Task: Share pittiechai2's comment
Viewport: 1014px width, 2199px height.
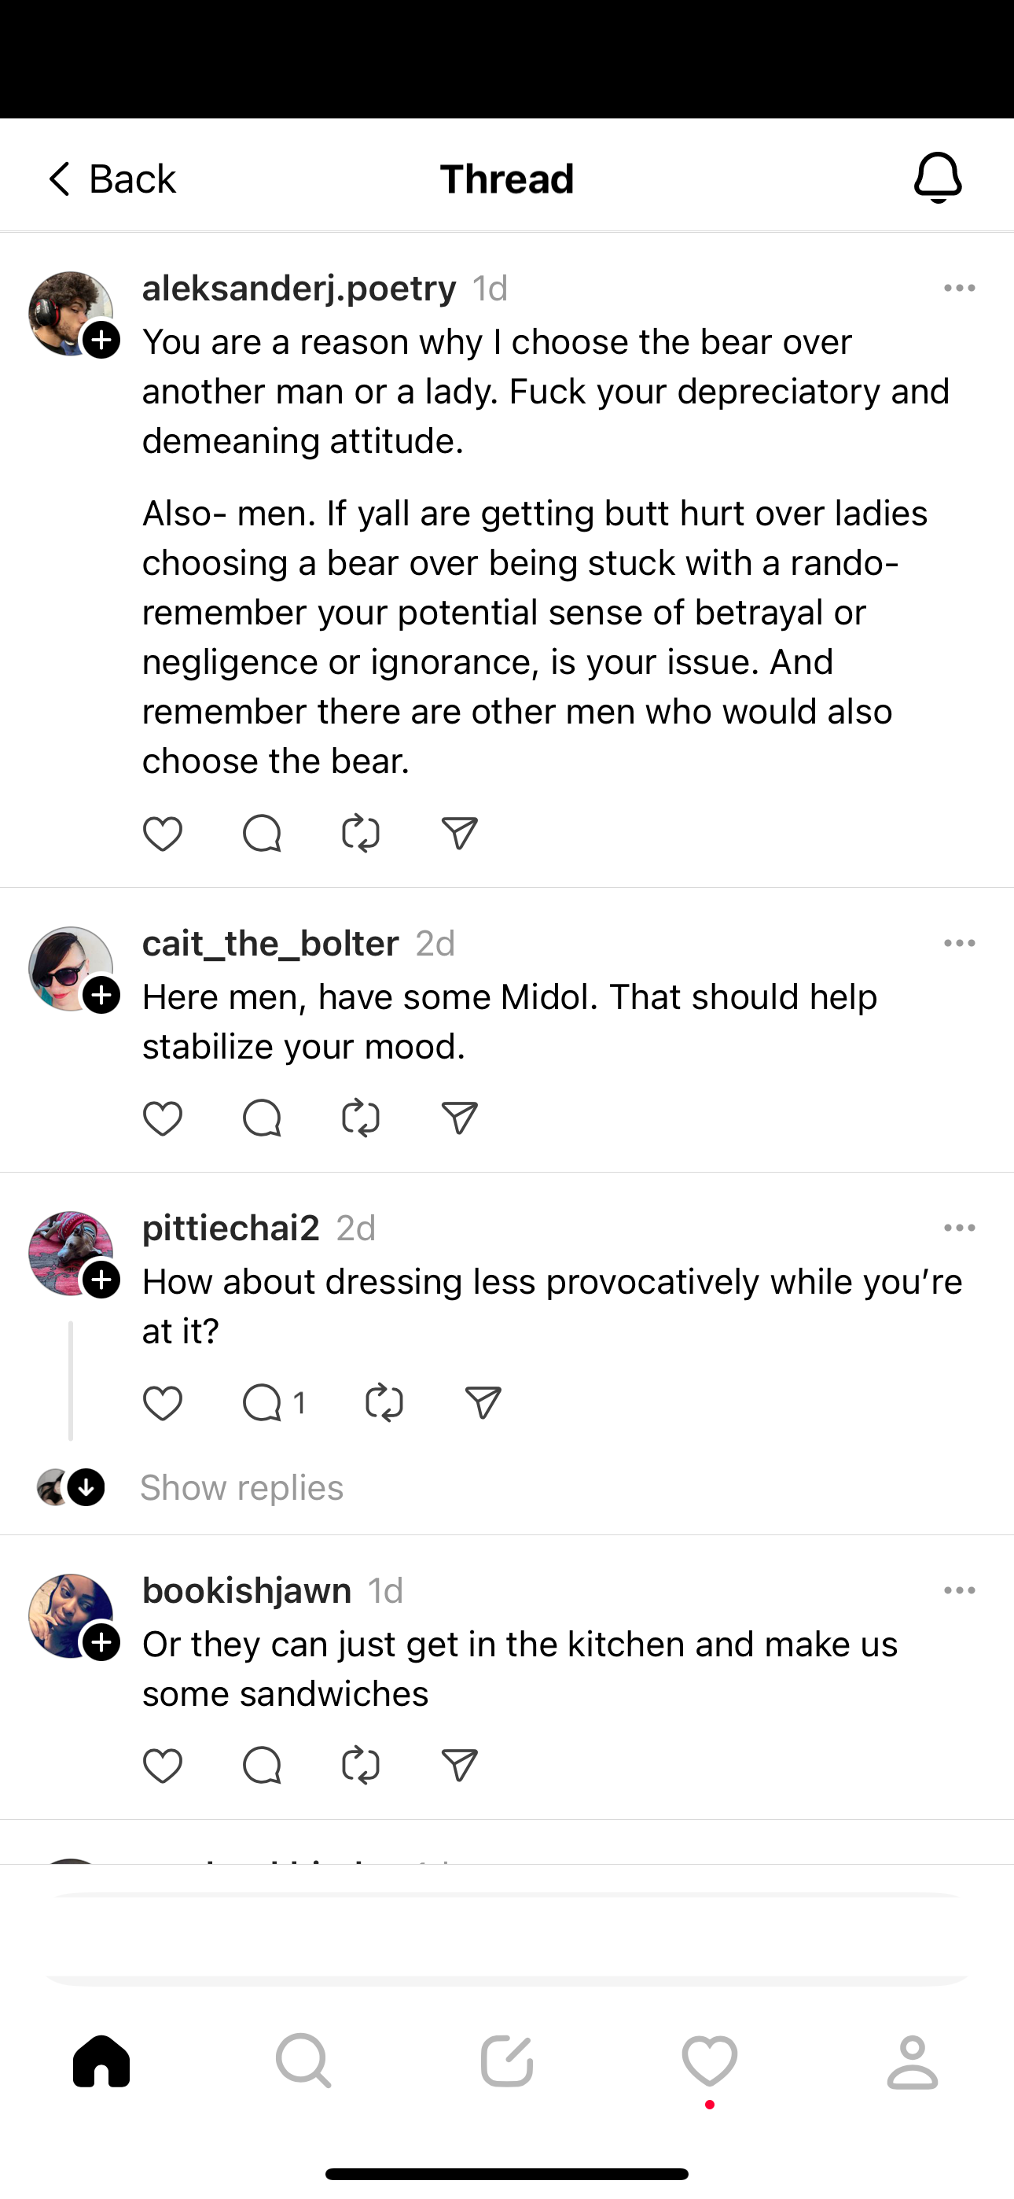Action: (x=483, y=1403)
